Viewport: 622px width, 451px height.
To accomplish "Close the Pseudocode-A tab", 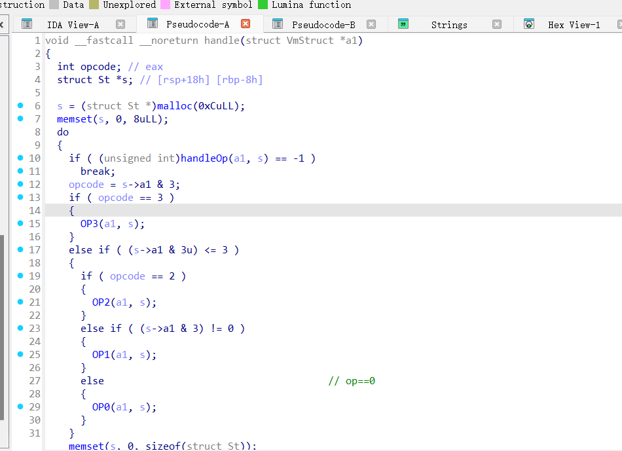I will click(246, 24).
